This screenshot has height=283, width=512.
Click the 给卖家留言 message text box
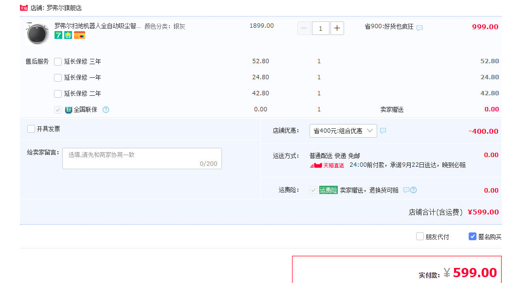pos(142,159)
